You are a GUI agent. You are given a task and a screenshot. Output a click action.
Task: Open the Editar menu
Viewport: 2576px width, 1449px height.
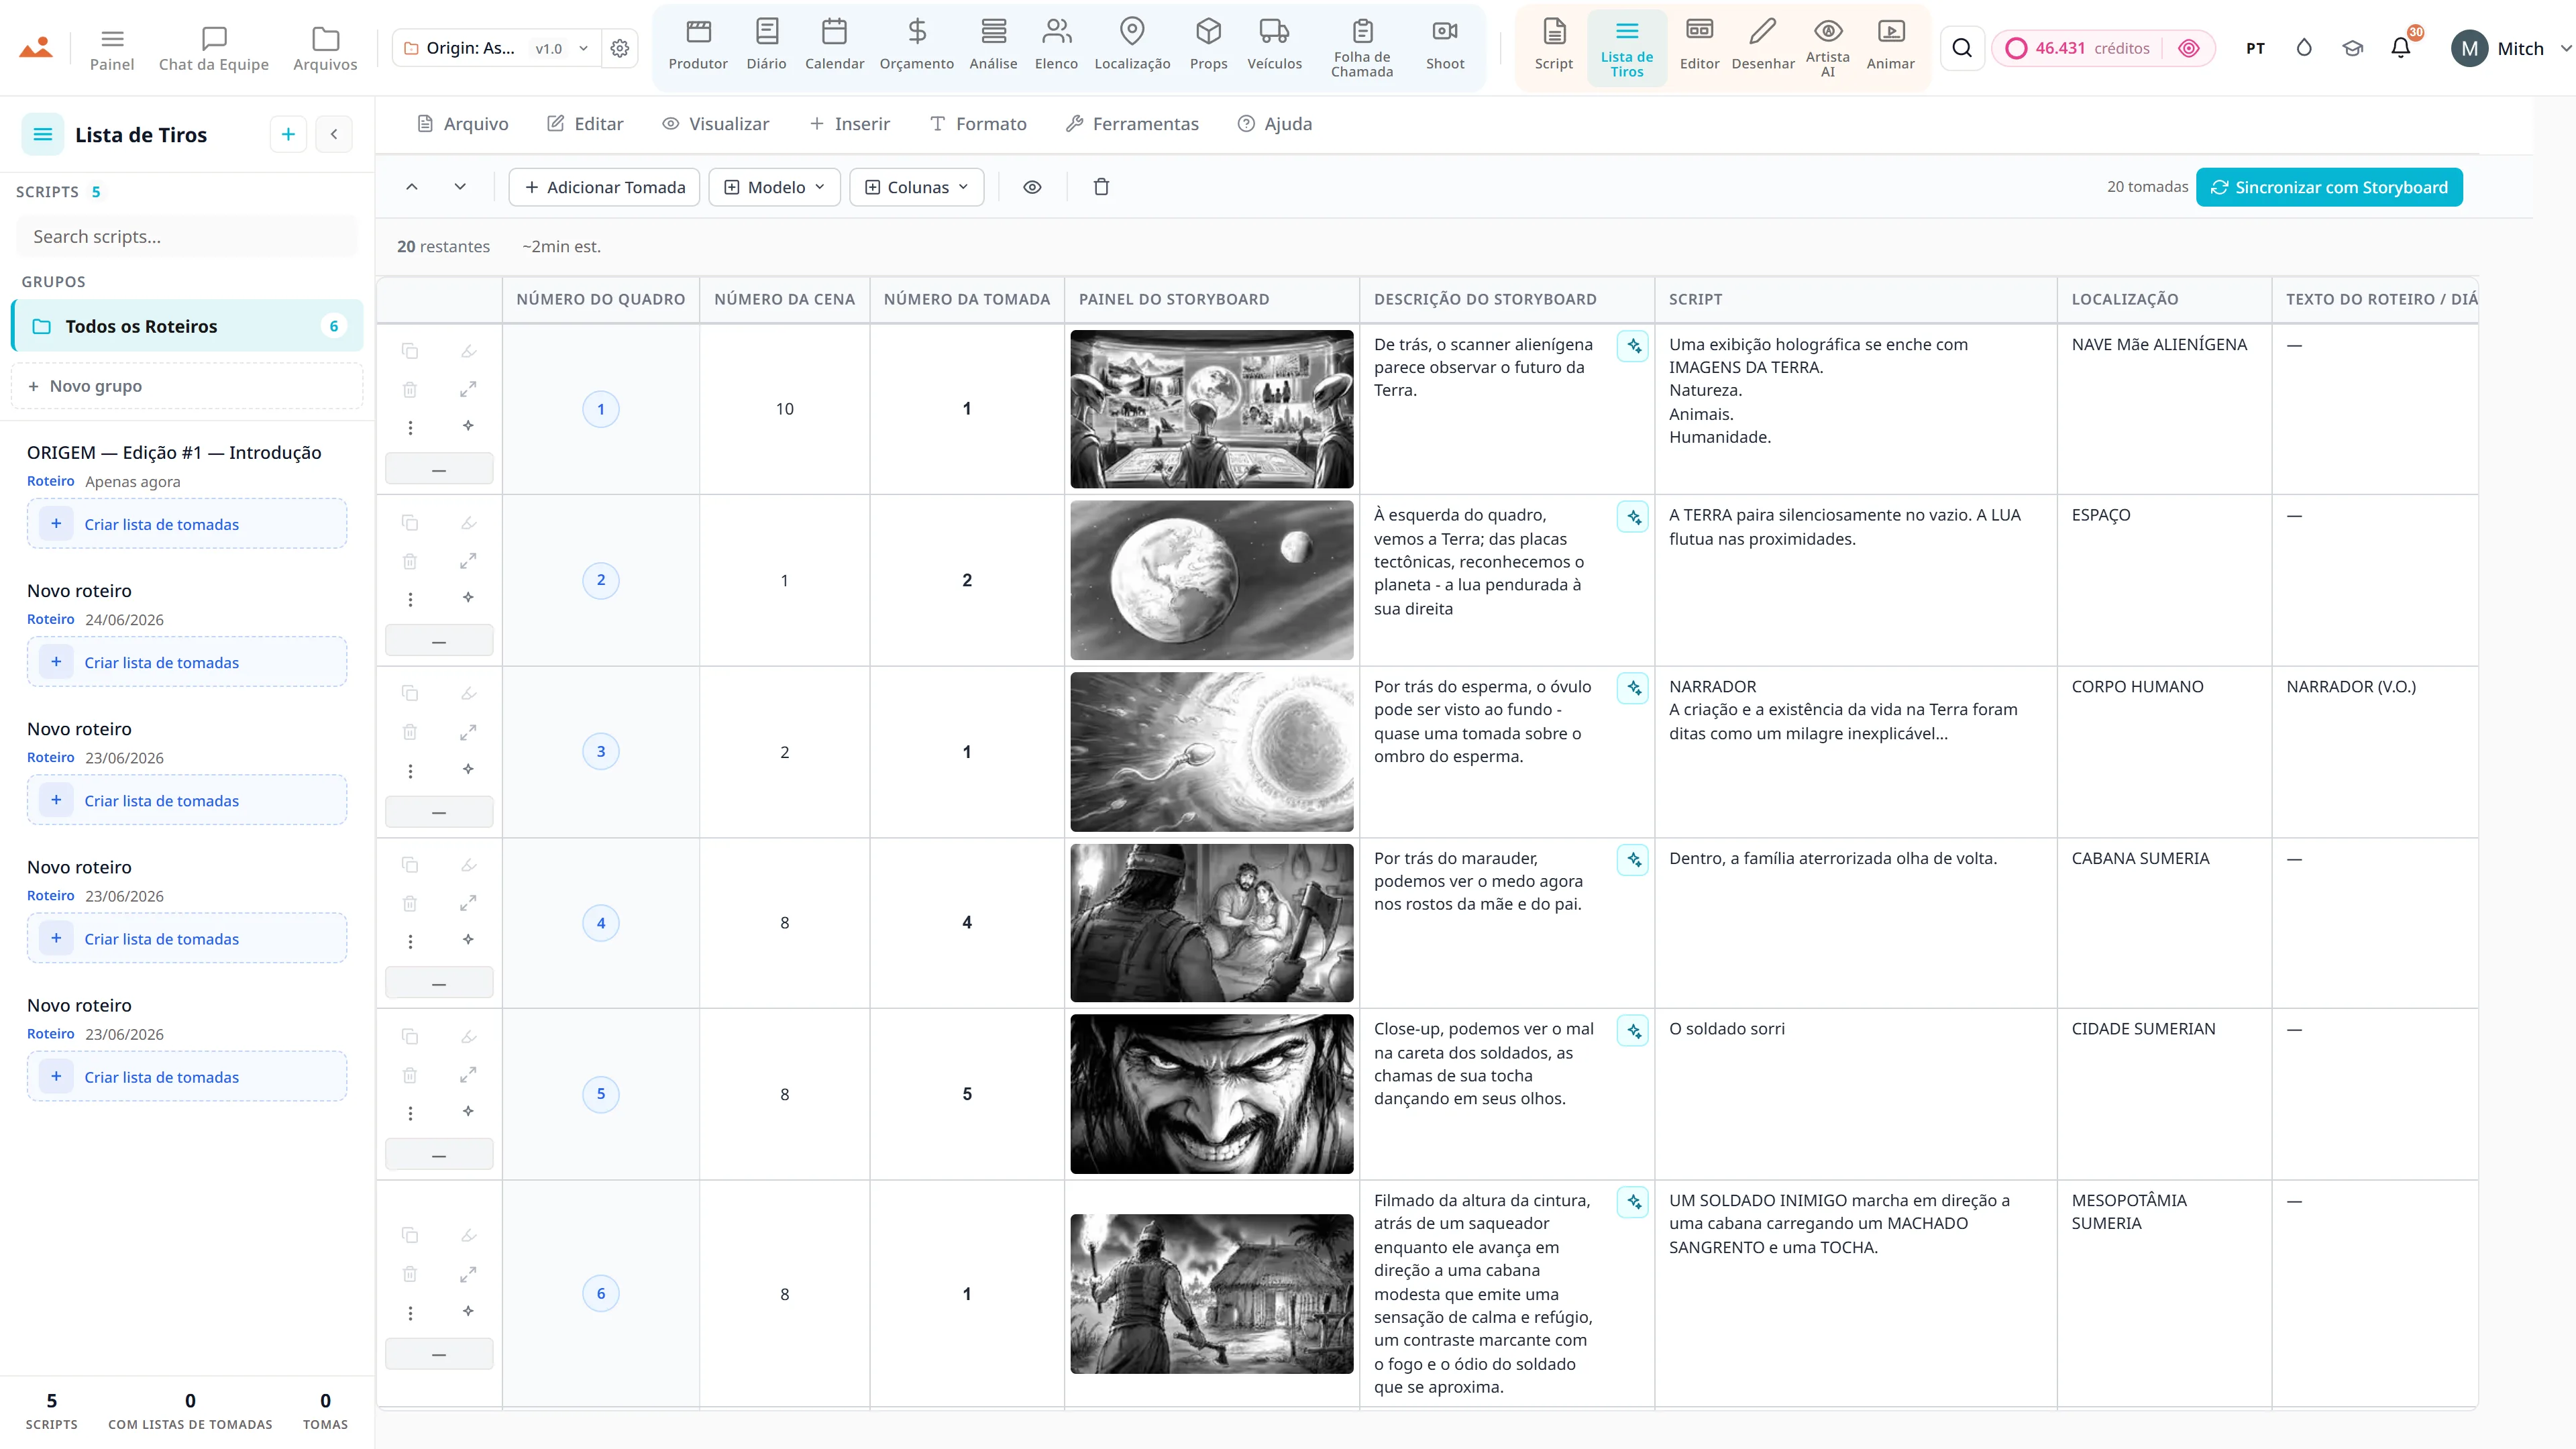click(x=585, y=124)
